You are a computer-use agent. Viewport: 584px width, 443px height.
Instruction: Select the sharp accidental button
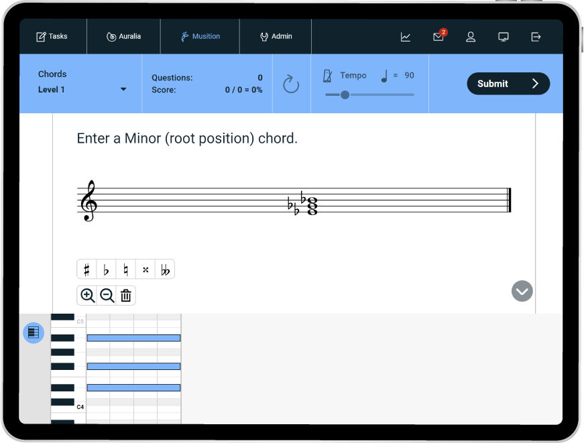click(87, 269)
